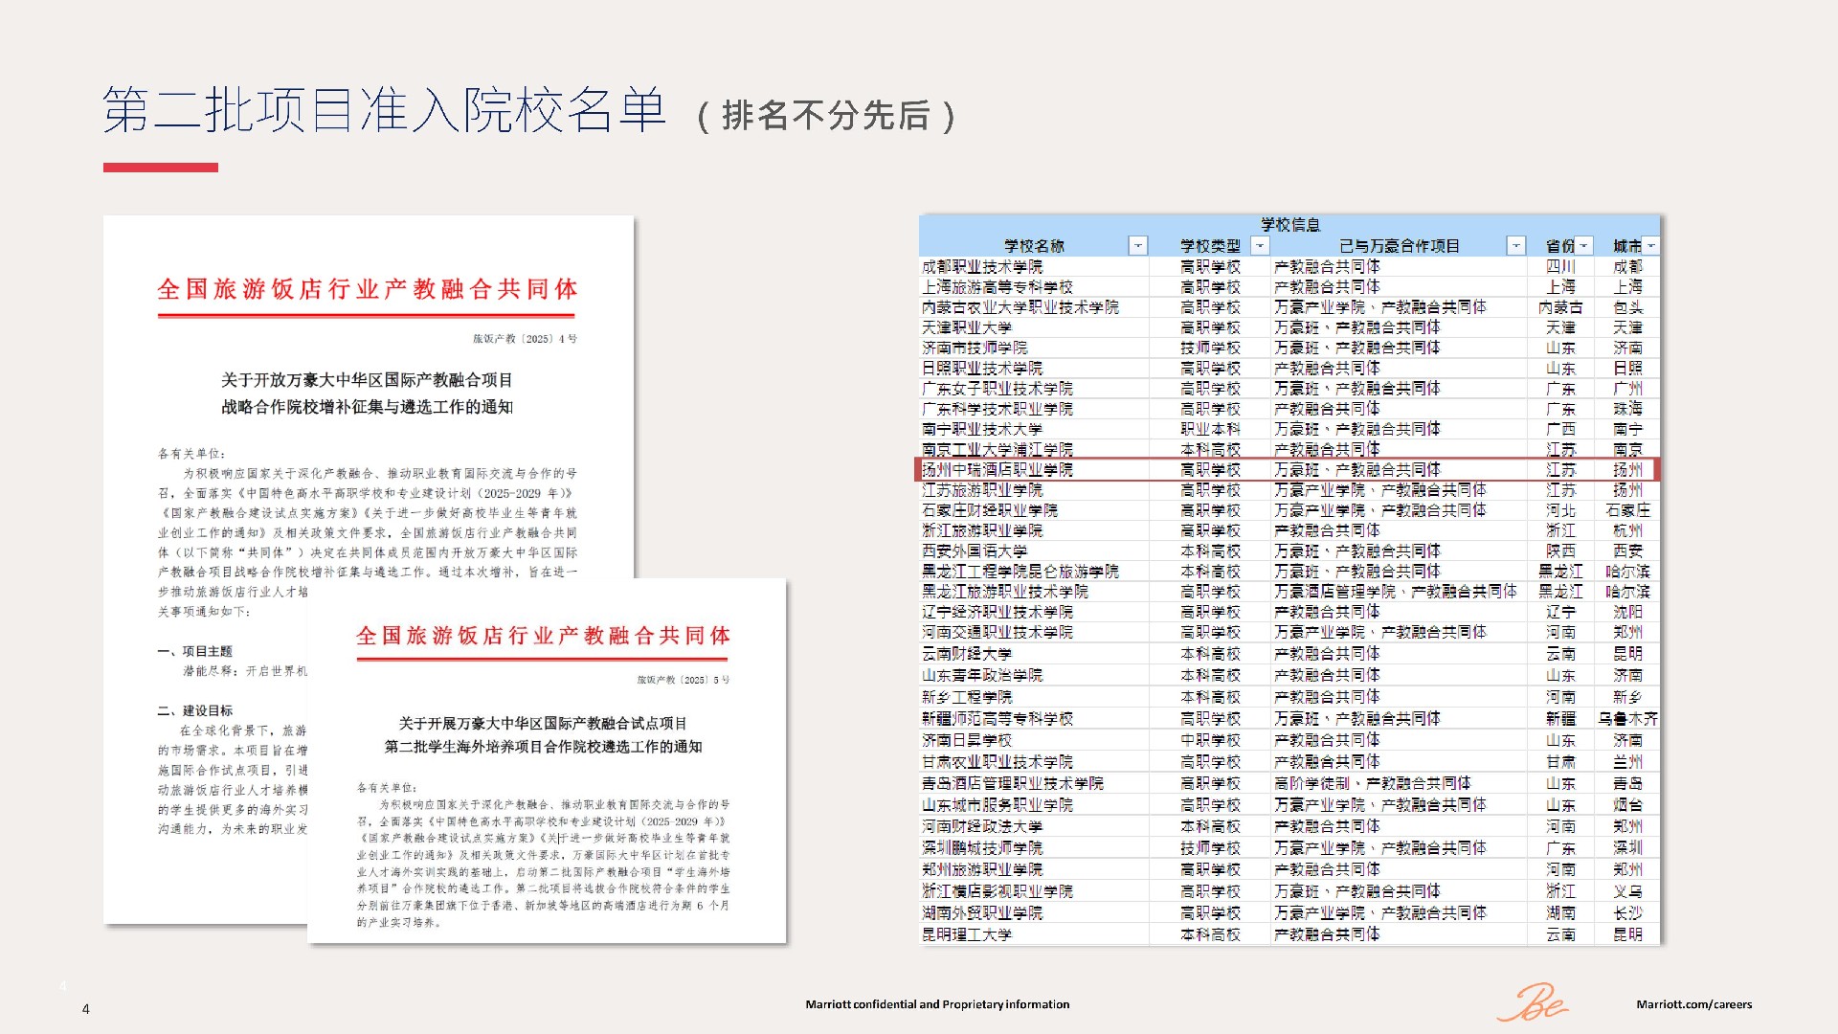
Task: Click the 万豪酒店管理学院、产教融合共同体 cell
Action: point(1395,592)
